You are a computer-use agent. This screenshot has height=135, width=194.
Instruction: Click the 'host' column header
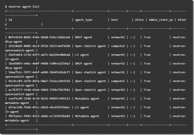(114, 20)
